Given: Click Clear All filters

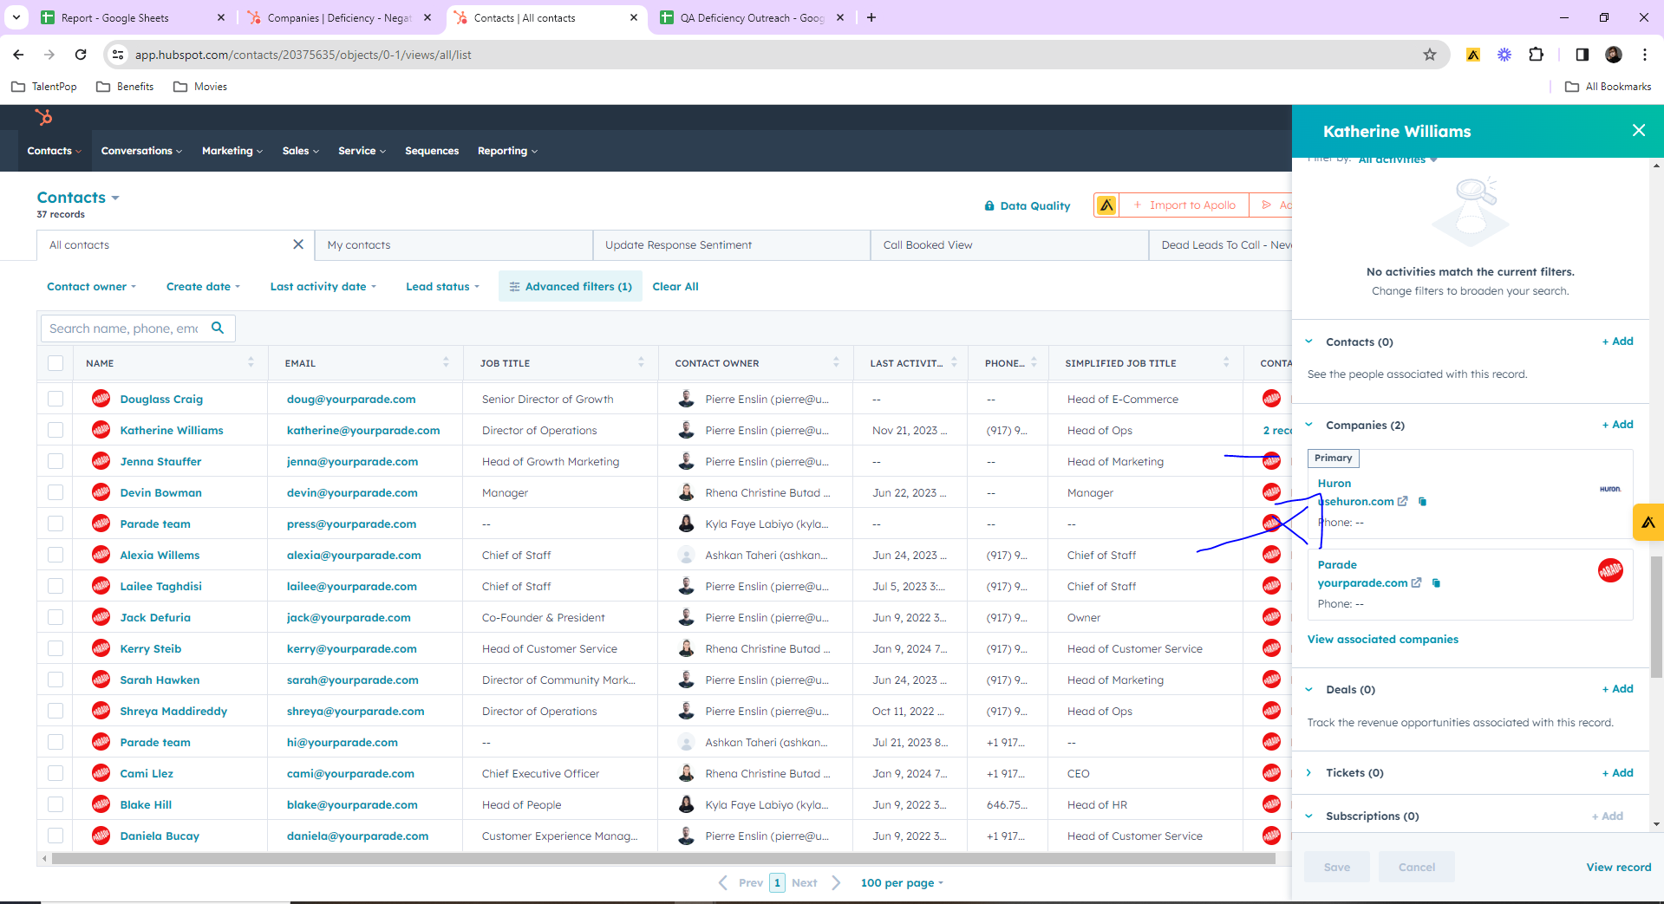Looking at the screenshot, I should pos(675,286).
